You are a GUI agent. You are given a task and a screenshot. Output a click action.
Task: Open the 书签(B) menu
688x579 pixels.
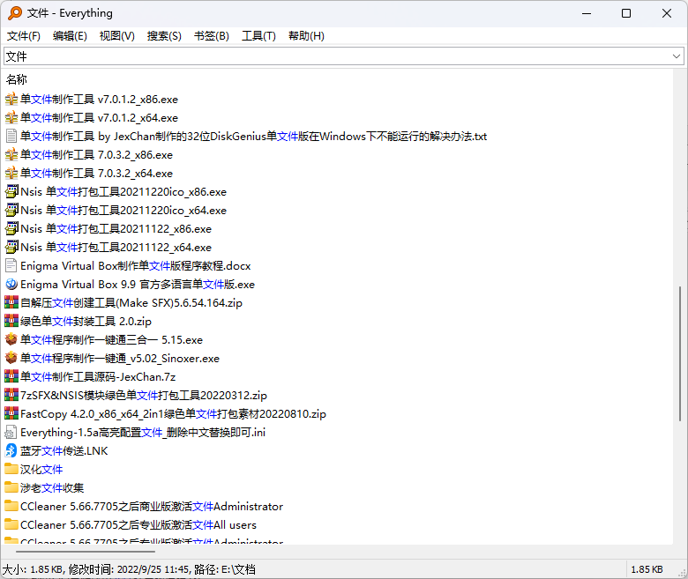point(212,36)
